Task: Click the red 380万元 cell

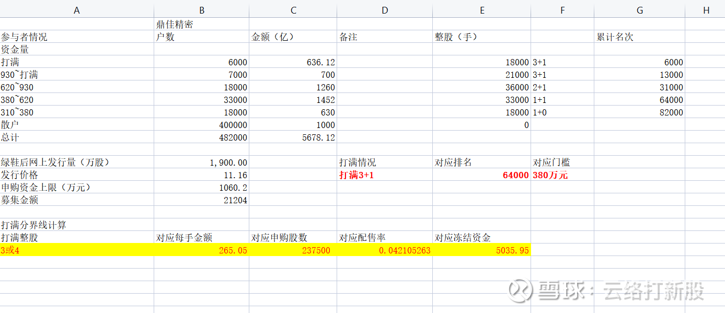Action: tap(562, 175)
